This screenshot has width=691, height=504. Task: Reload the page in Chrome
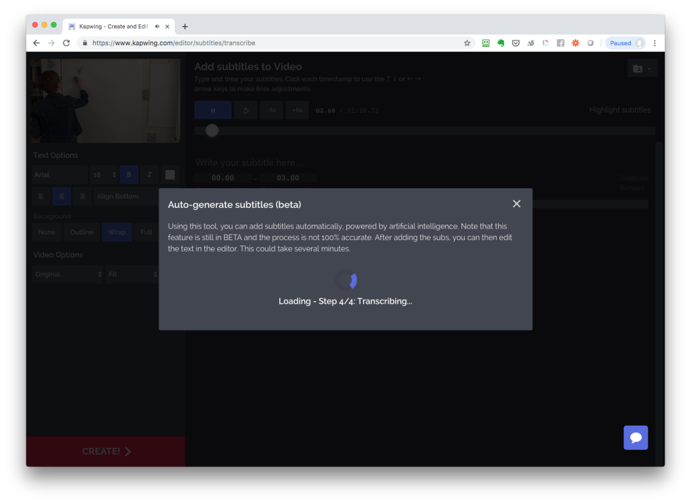click(66, 43)
